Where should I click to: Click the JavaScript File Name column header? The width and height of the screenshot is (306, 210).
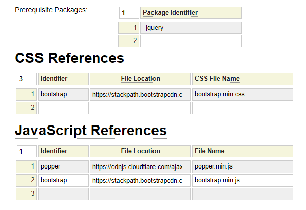(242, 151)
